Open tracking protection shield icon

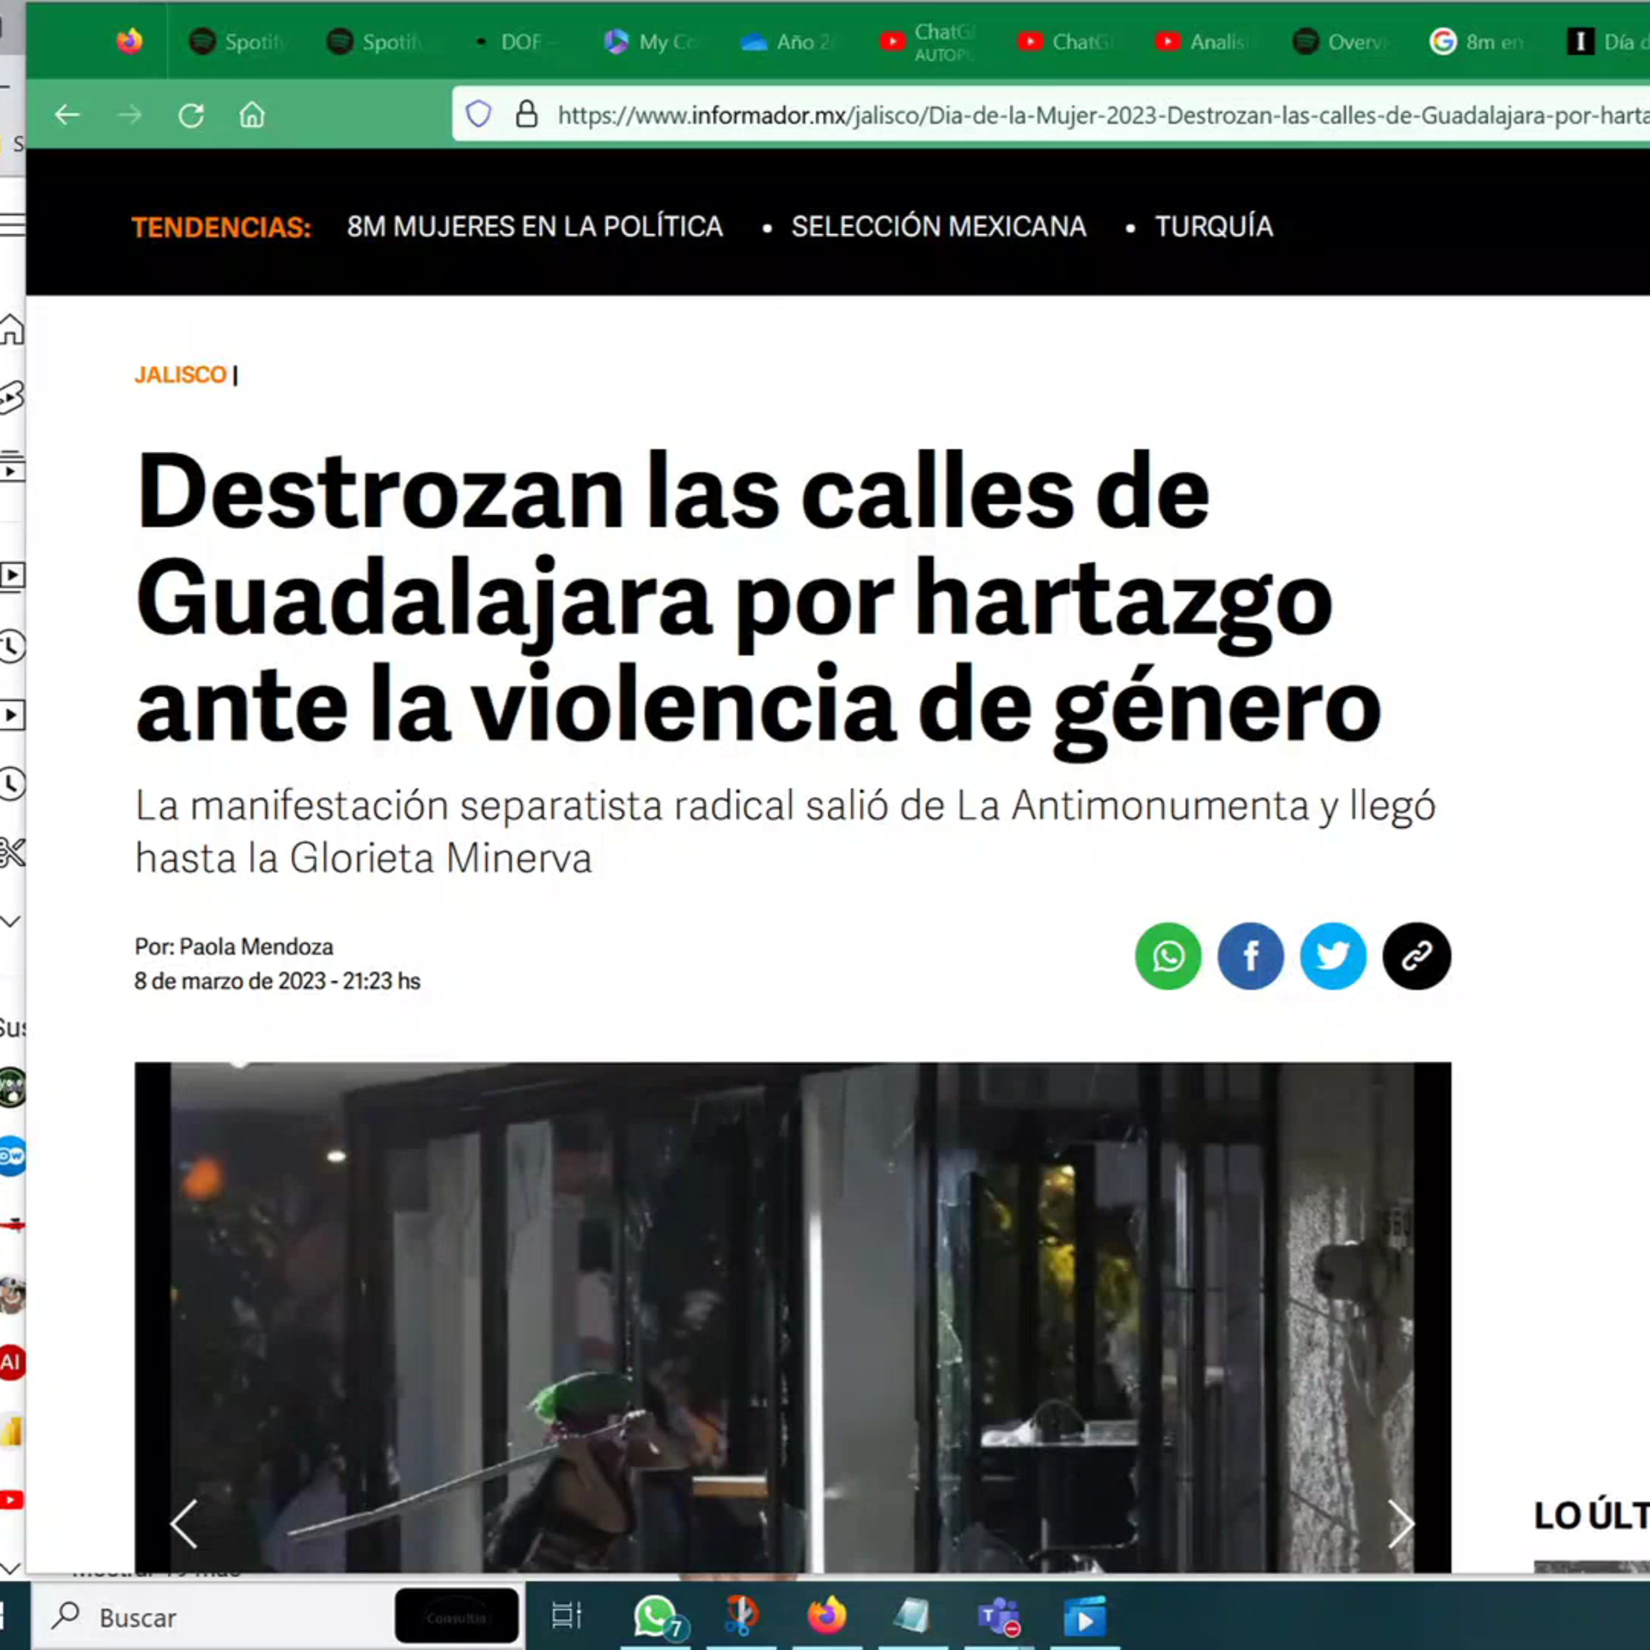click(479, 114)
